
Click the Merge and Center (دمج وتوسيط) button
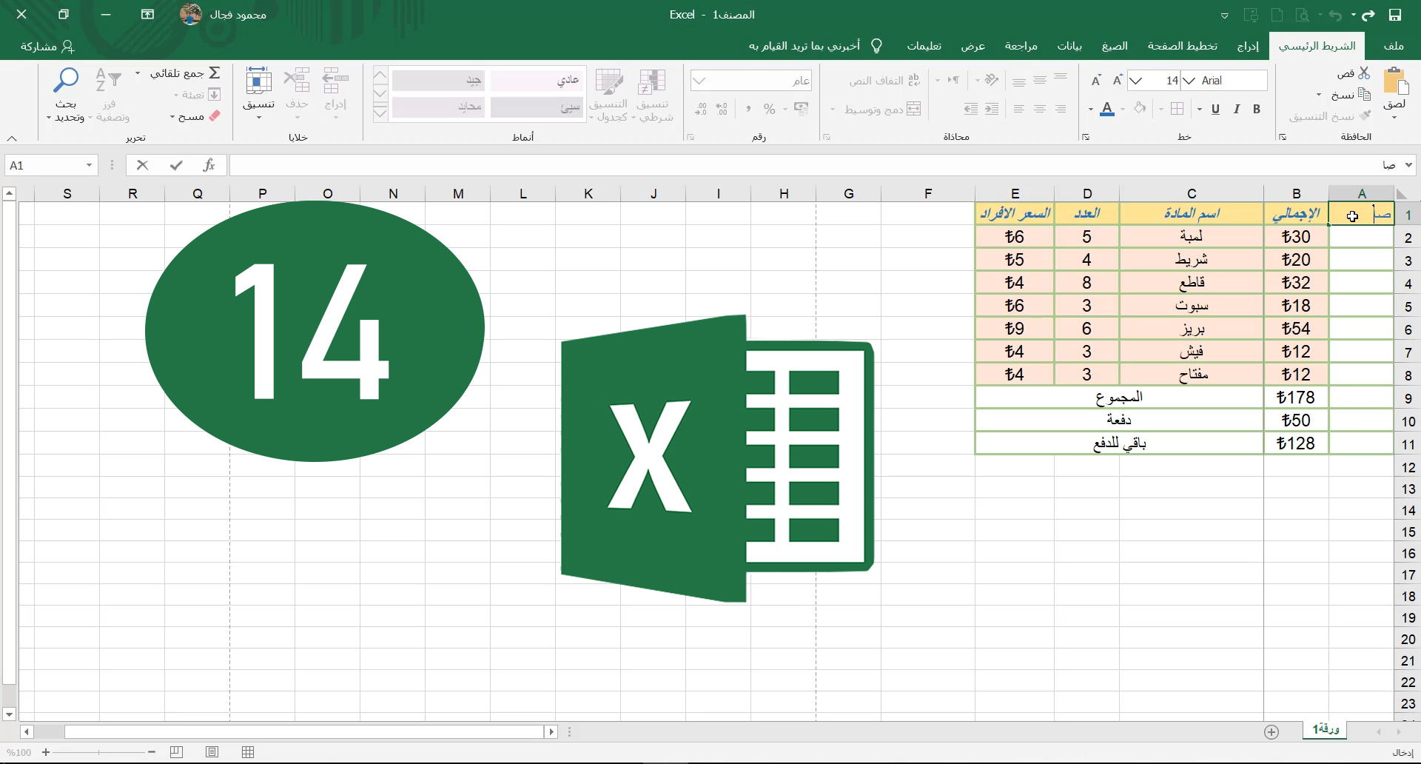[x=883, y=109]
